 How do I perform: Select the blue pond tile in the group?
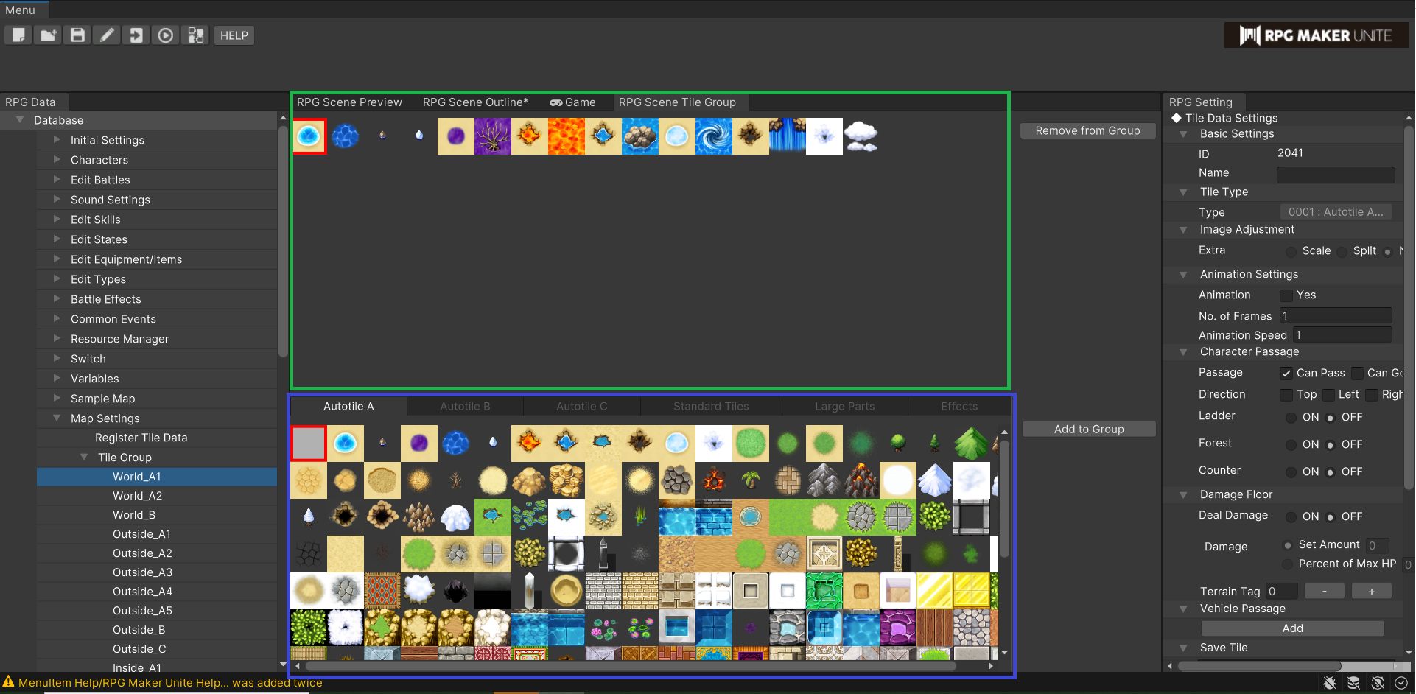pyautogui.click(x=309, y=136)
